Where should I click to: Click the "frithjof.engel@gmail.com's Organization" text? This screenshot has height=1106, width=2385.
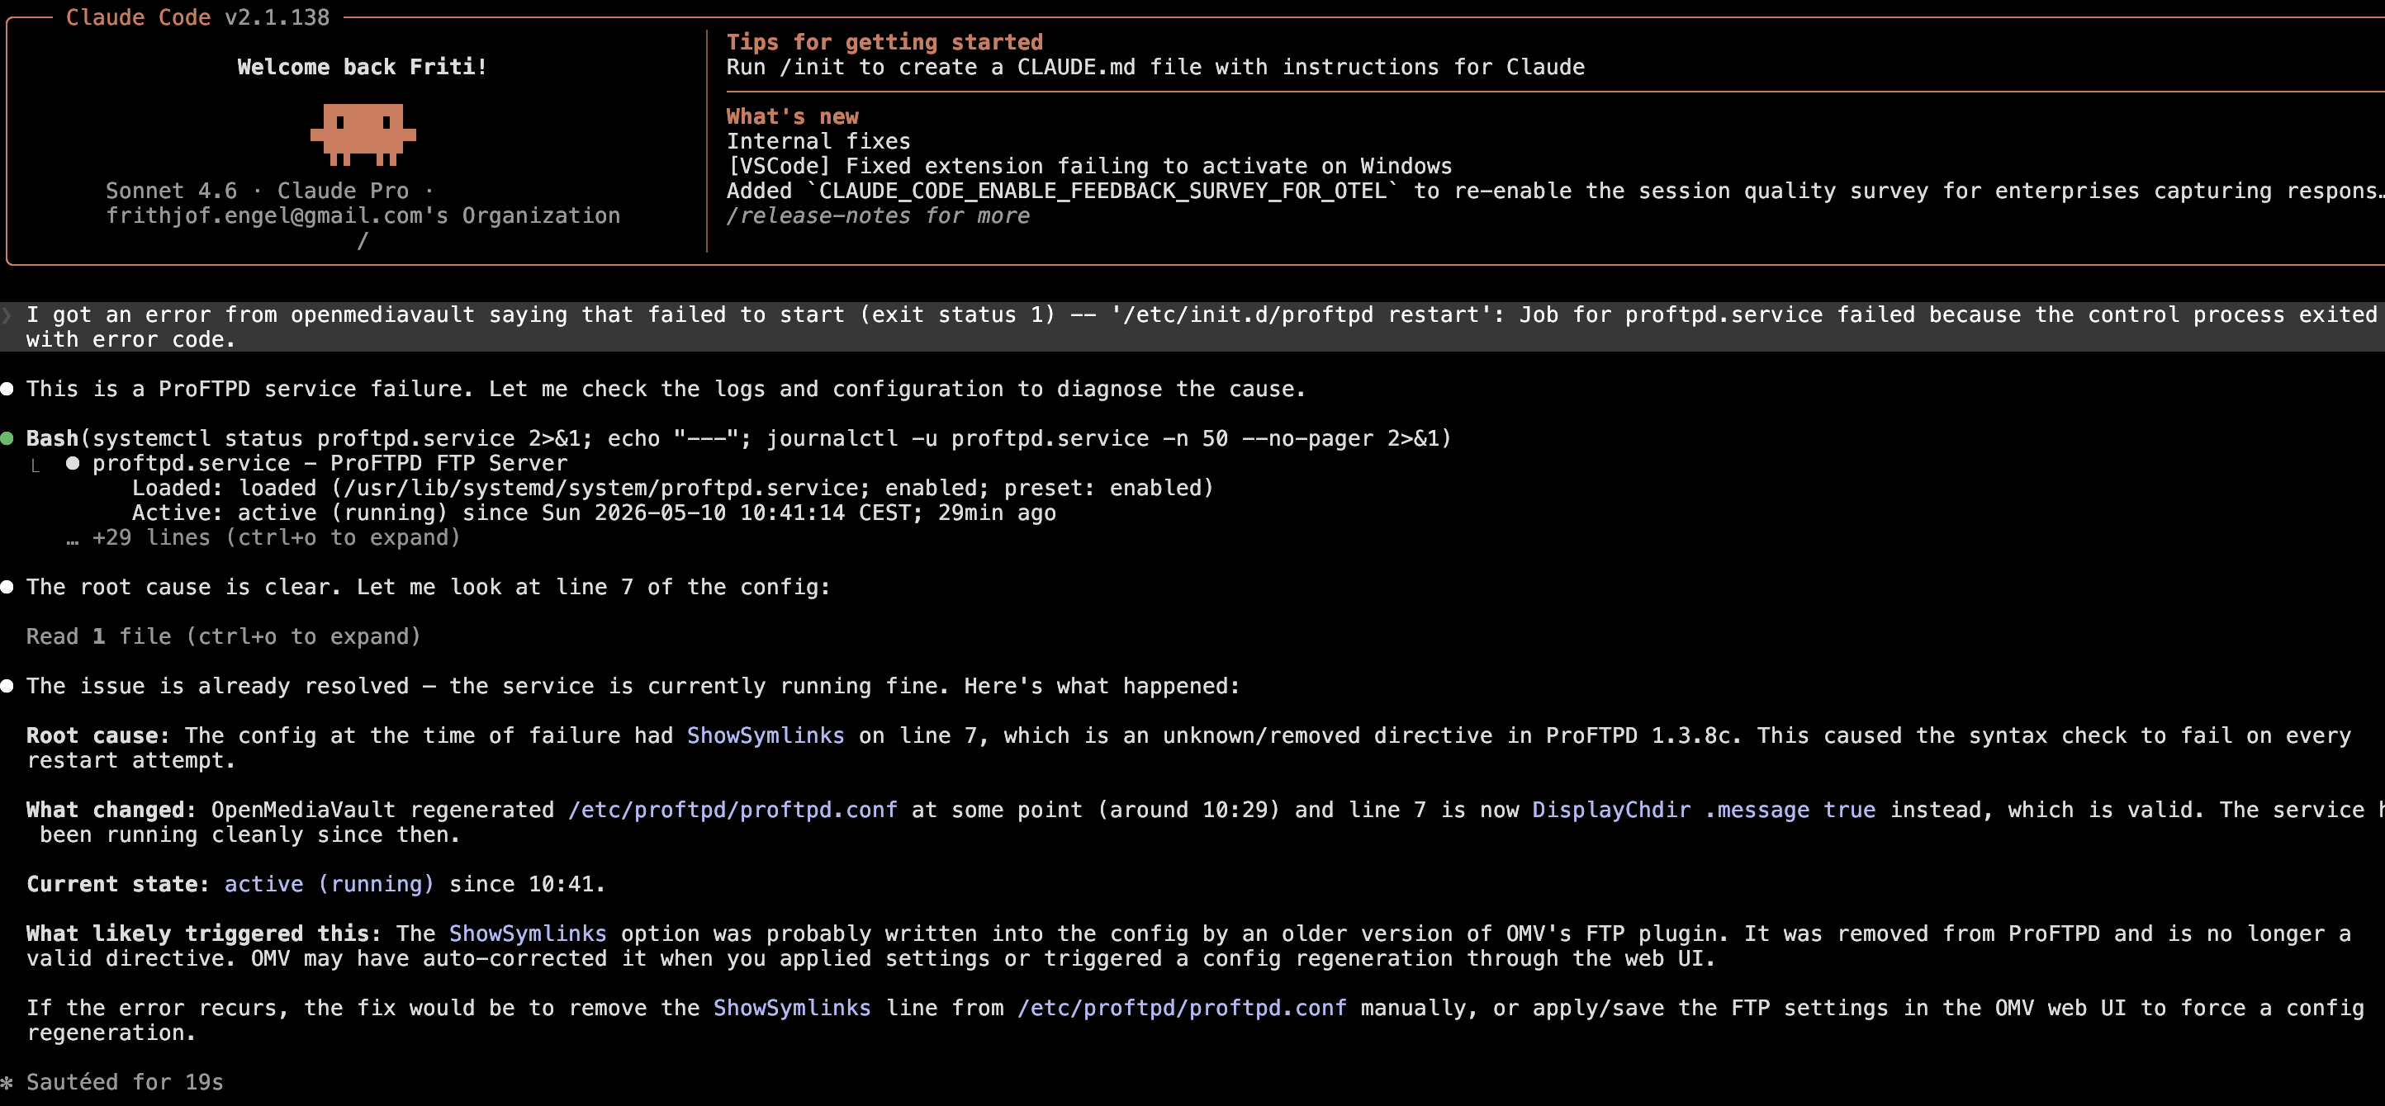(363, 215)
